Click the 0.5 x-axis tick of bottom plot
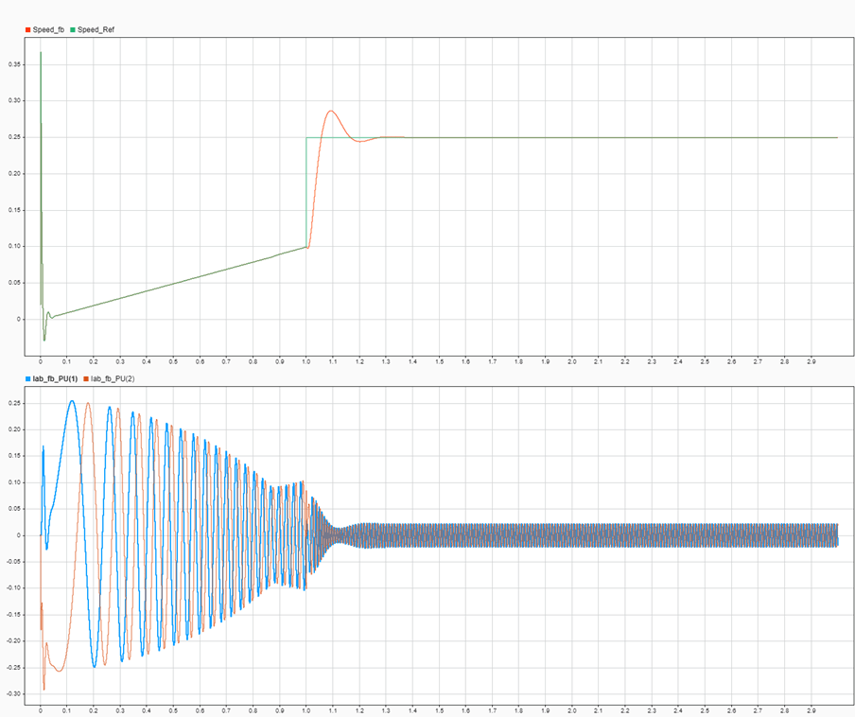This screenshot has height=717, width=855. pyautogui.click(x=173, y=708)
